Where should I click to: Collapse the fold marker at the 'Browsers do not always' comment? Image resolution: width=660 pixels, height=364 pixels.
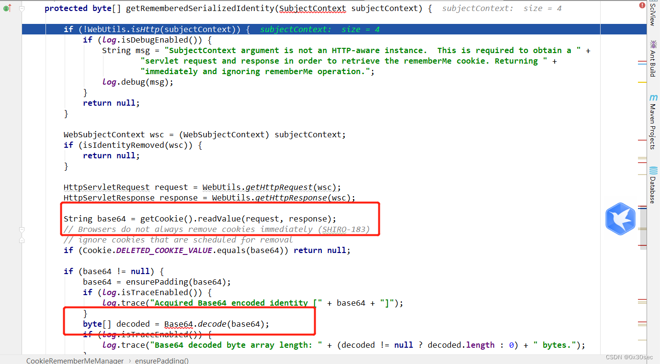(22, 230)
